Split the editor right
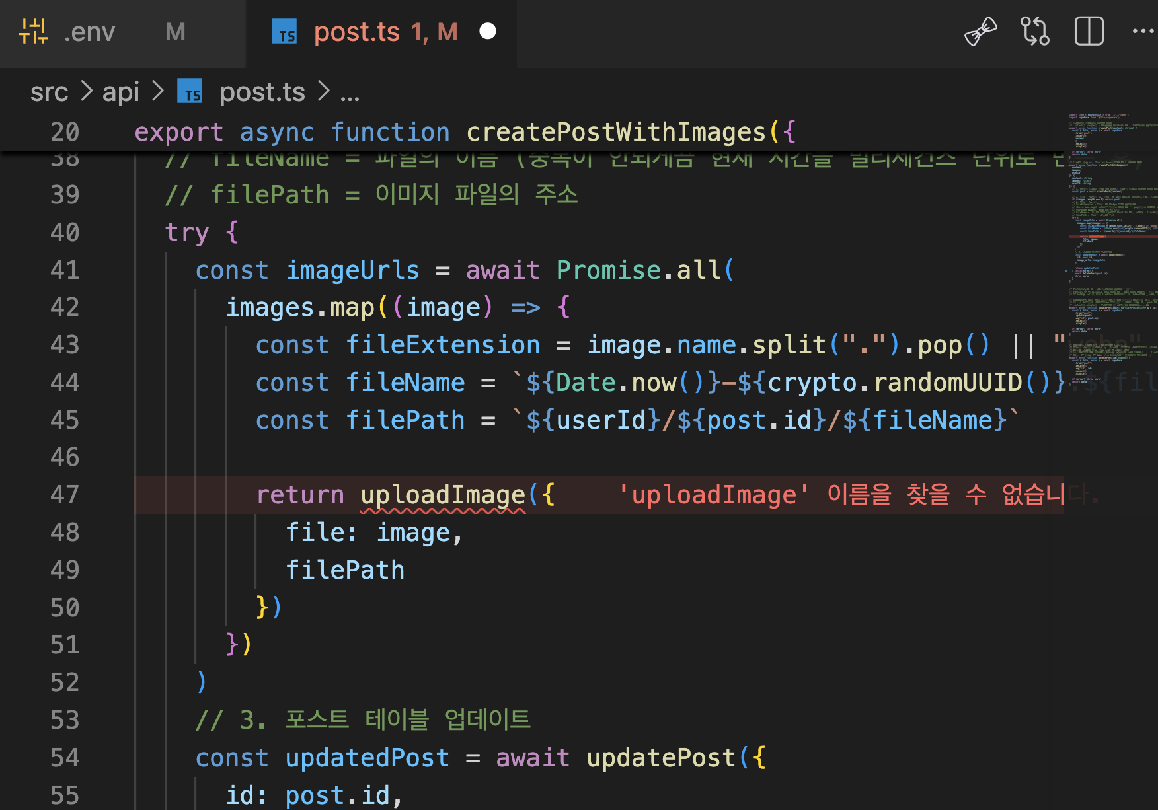 (x=1089, y=32)
